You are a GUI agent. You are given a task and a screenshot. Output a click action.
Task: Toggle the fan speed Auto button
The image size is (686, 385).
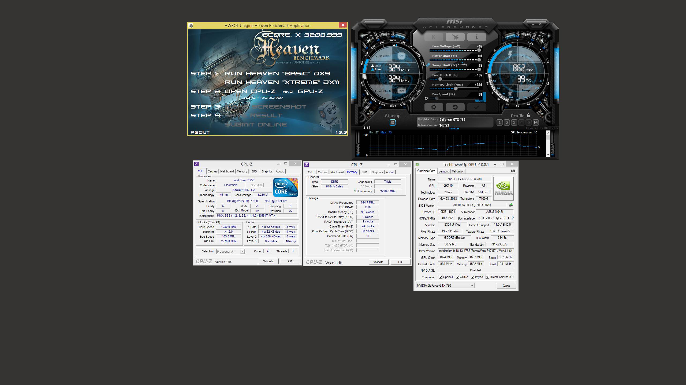click(481, 101)
